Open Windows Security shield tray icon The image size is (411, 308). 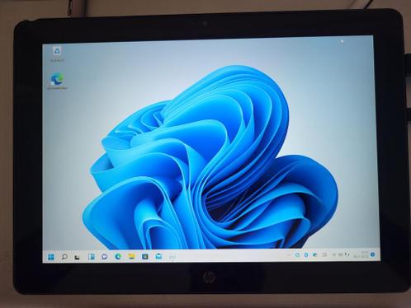pos(314,254)
